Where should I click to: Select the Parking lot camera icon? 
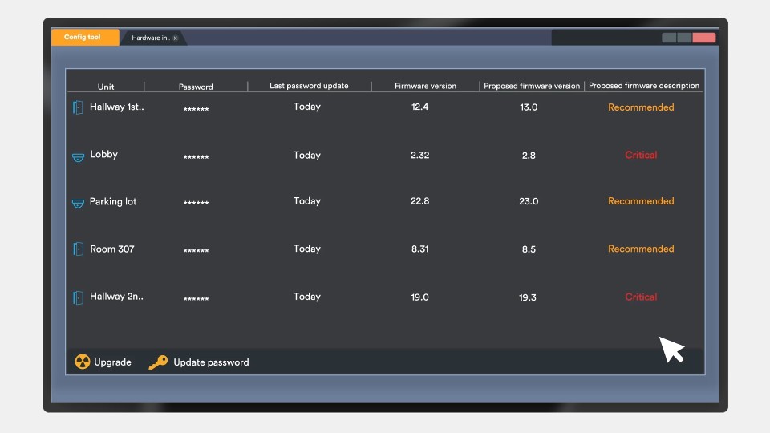(x=78, y=204)
